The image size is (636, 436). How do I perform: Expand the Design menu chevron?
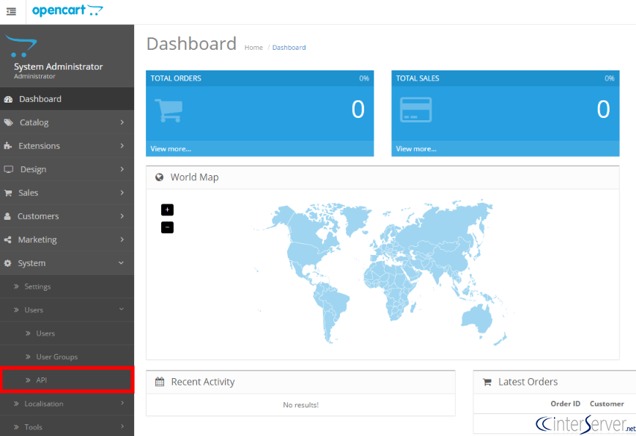click(x=122, y=169)
